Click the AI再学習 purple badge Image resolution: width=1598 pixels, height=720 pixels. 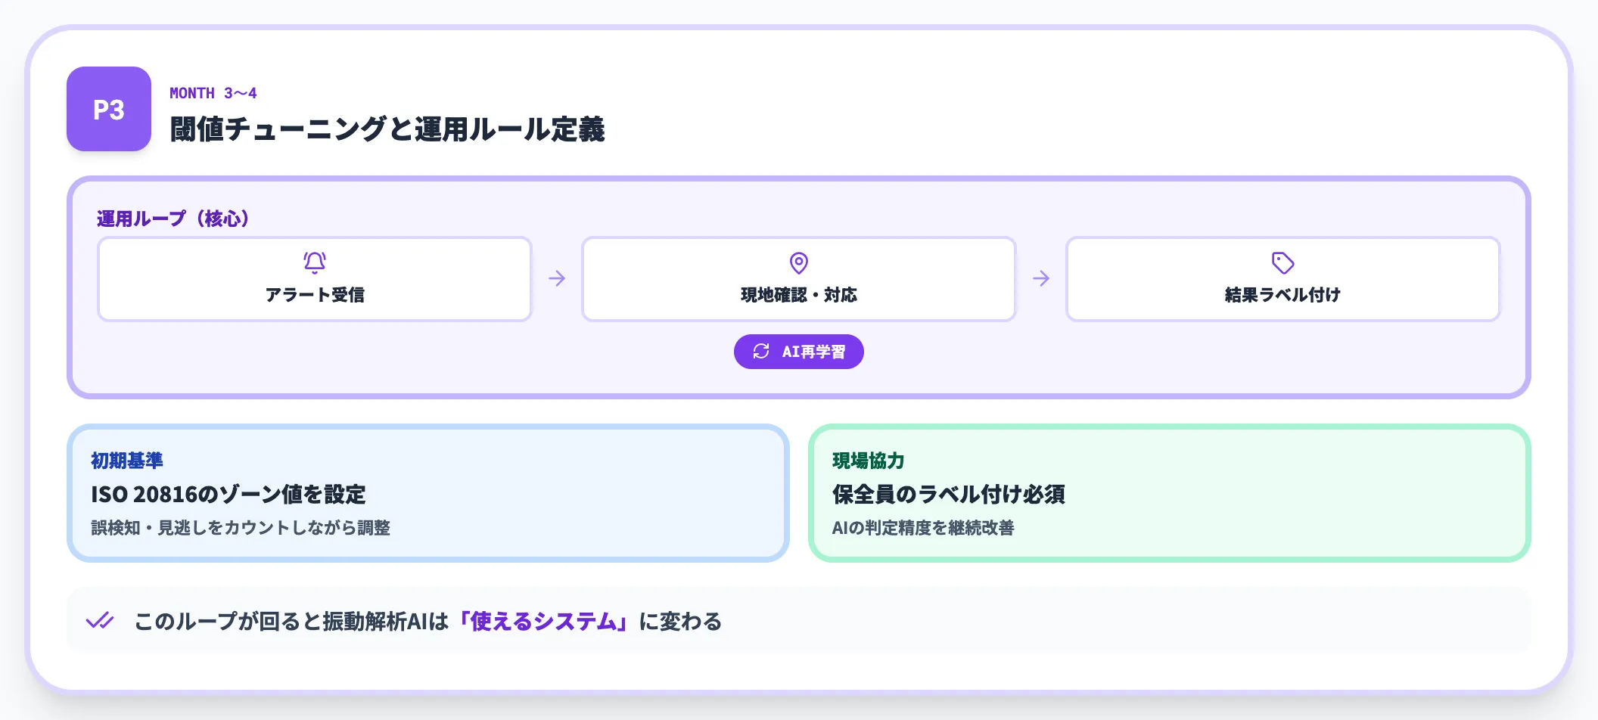point(798,351)
